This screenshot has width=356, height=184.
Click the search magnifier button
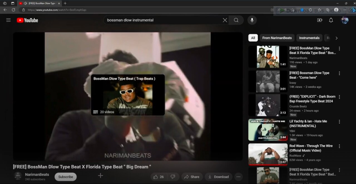[x=236, y=20]
